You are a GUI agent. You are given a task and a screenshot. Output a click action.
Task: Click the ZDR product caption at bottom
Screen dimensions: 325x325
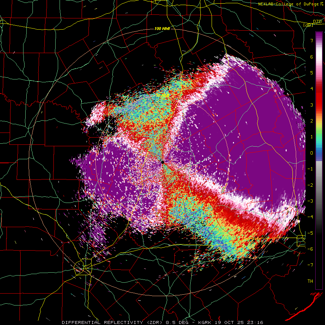coord(162,322)
